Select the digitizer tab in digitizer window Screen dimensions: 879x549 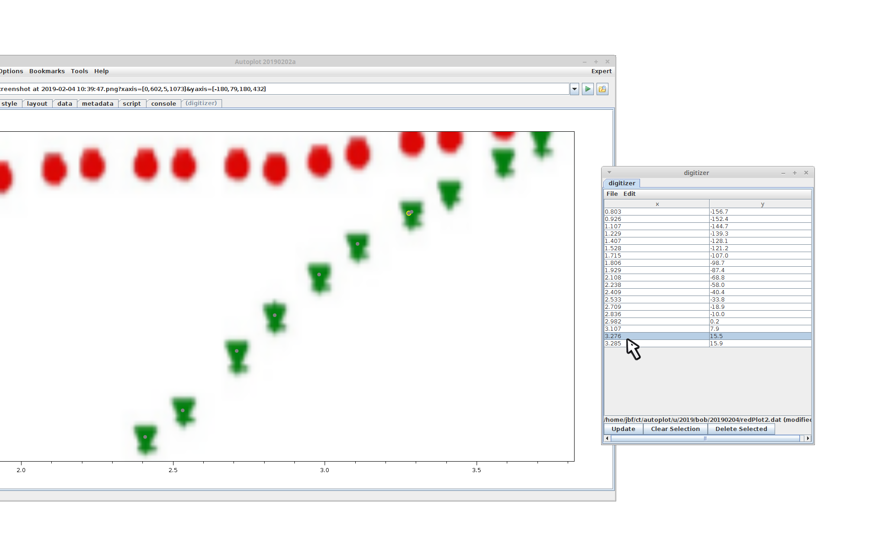(622, 183)
